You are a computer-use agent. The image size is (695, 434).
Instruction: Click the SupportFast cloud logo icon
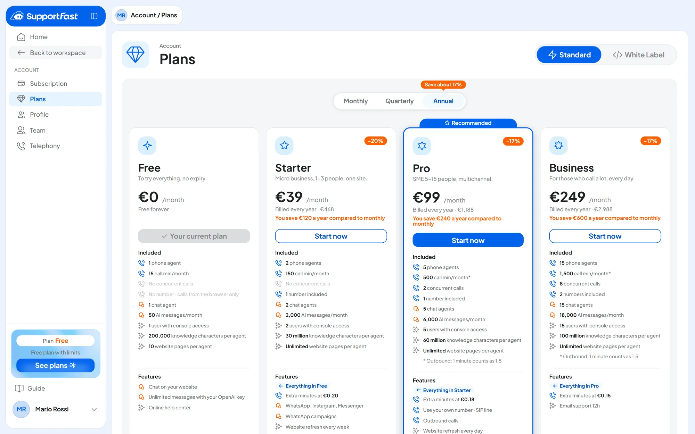coord(17,16)
